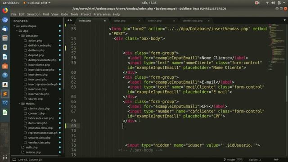The image size is (288, 162).
Task: Open the File menu
Action: (x=14, y=14)
